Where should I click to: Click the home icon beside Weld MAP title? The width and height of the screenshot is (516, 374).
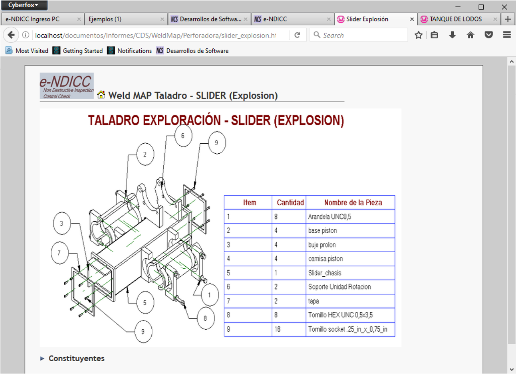point(101,95)
